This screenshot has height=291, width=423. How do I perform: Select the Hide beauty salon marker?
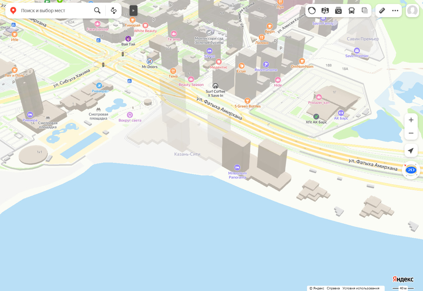point(278,80)
